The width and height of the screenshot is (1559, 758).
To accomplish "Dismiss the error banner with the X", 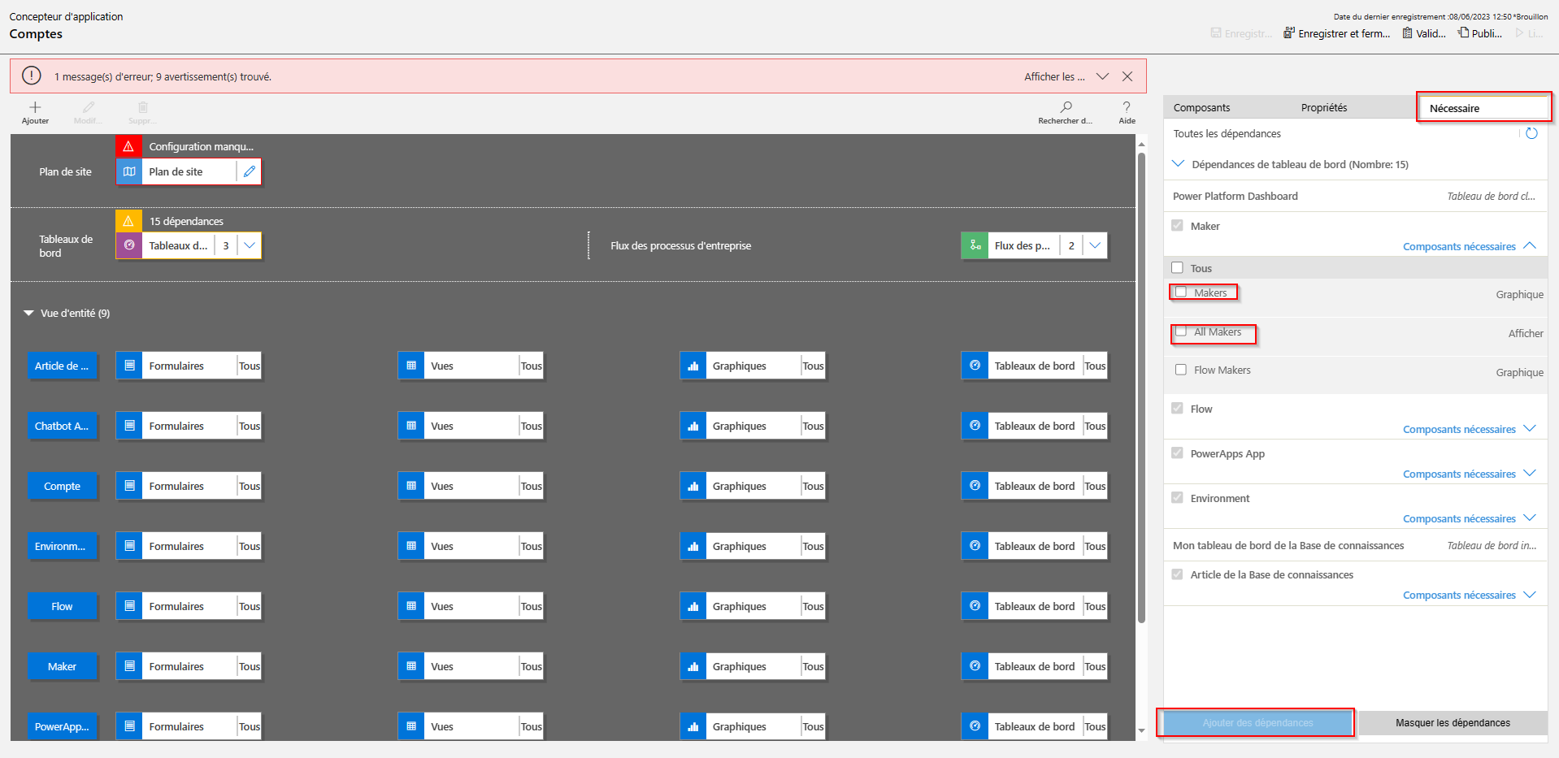I will pos(1127,76).
